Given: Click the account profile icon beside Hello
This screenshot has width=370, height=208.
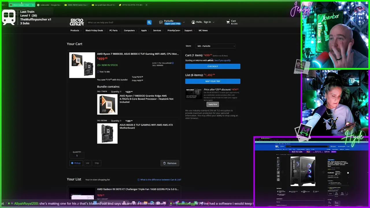Looking at the screenshot, I should [193, 22].
